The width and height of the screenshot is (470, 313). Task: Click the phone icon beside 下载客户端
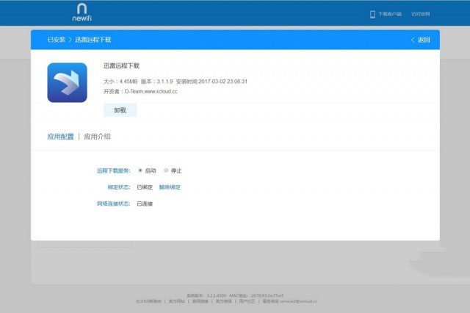(x=372, y=14)
